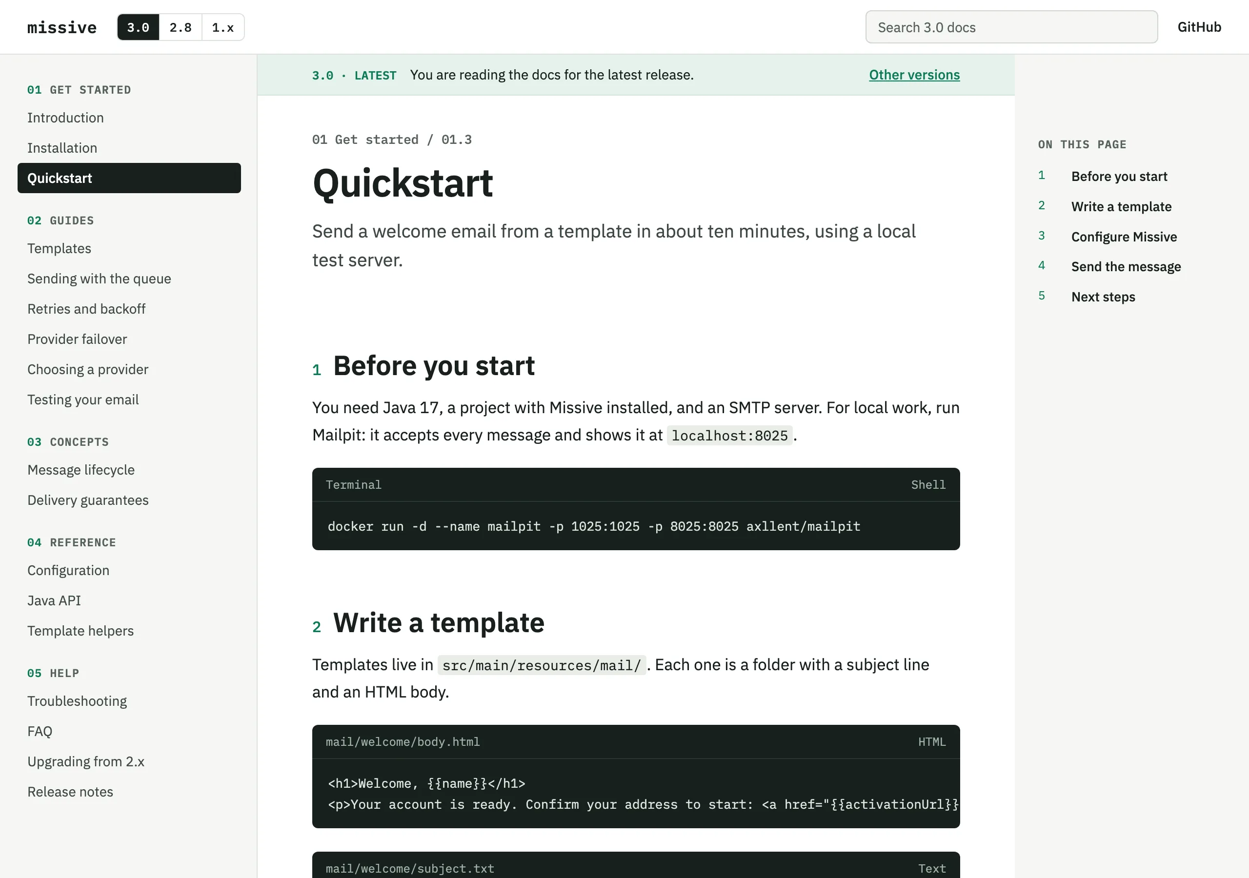Click the mail/welcome/subject.txt code block title
The width and height of the screenshot is (1249, 878).
410,869
